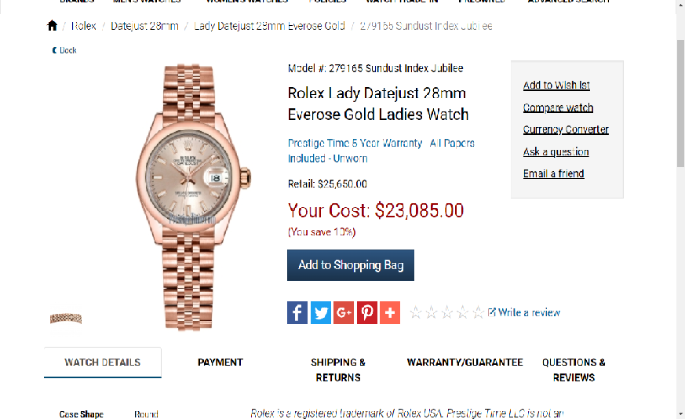Open Questions & Reviews tab
The width and height of the screenshot is (685, 419).
[574, 370]
